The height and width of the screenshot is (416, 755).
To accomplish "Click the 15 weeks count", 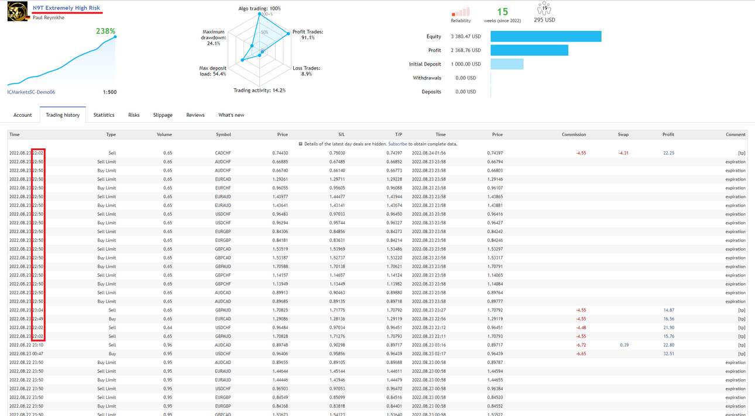I will coord(502,12).
